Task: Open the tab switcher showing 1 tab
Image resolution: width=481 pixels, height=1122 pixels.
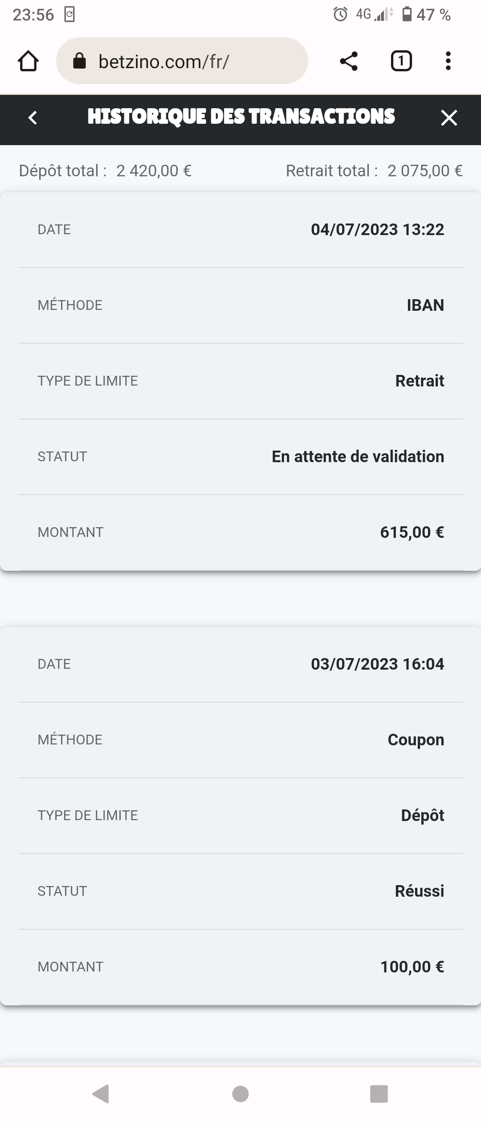Action: click(401, 61)
